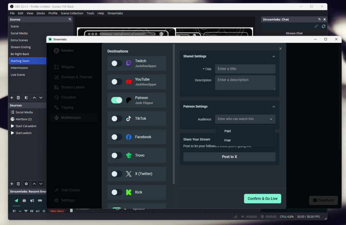Viewport: 346px width, 225px height.
Task: Click the Post to X button
Action: click(229, 157)
